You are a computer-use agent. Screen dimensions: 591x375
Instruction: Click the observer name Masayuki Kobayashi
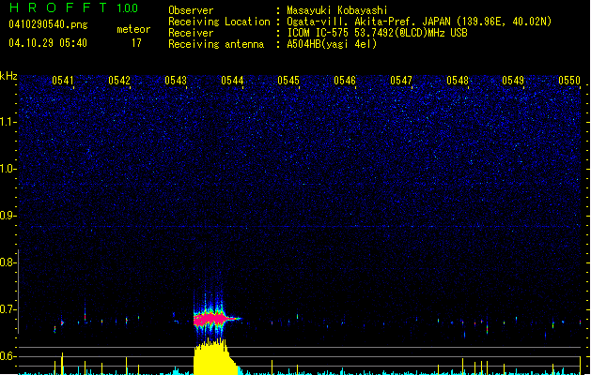(334, 9)
